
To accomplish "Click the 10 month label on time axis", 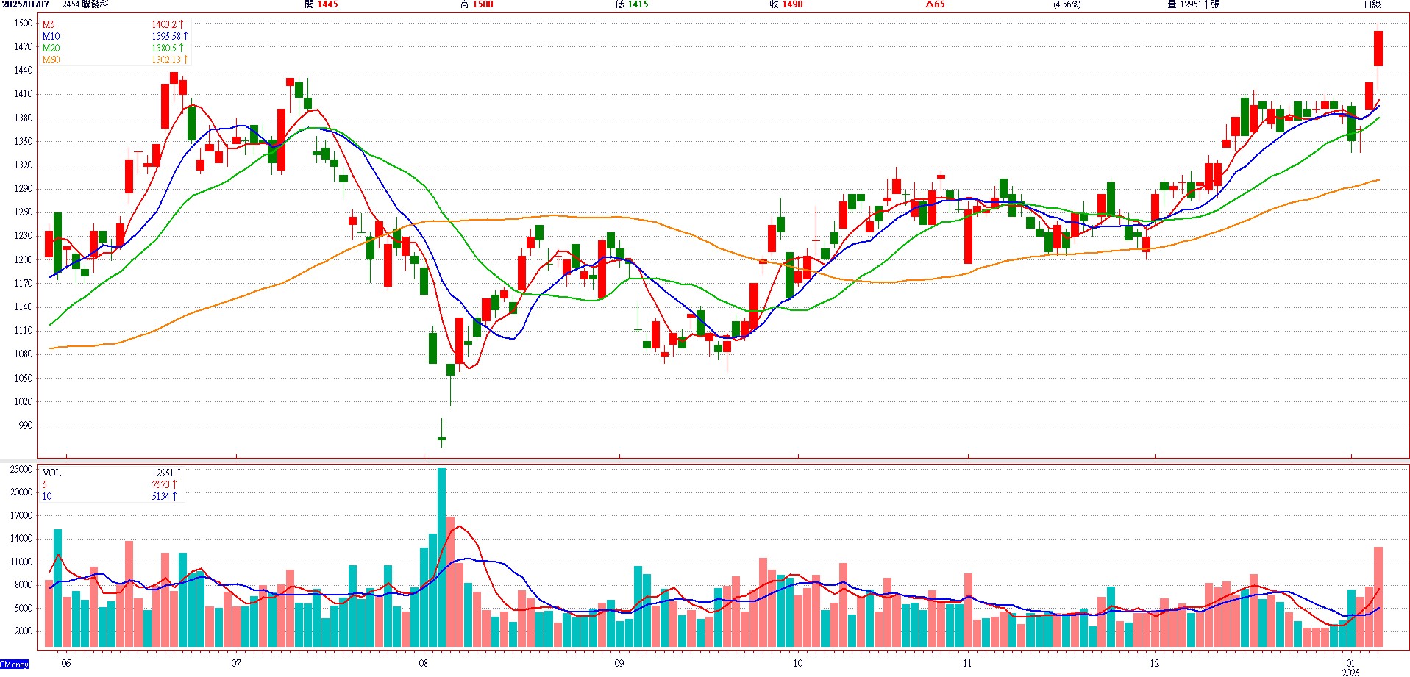I will pyautogui.click(x=798, y=663).
